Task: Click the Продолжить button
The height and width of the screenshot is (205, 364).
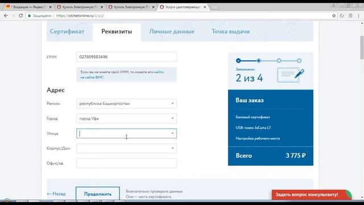Action: coord(98,194)
